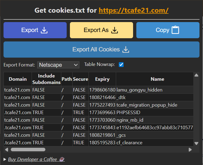The image size is (203, 165).
Task: Click Include Subdomains value in nginx_mb_id row
Action: coord(39,120)
